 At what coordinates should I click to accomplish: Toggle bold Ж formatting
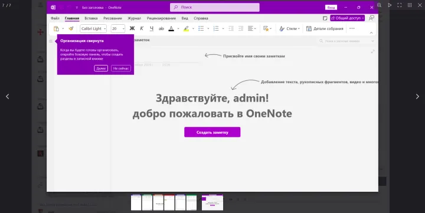[x=132, y=28]
